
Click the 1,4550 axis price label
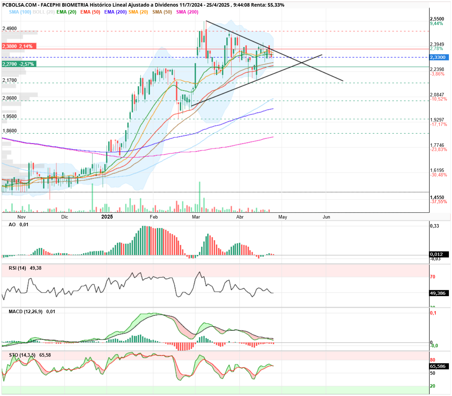(437, 197)
